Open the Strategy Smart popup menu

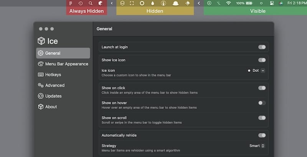(257, 146)
